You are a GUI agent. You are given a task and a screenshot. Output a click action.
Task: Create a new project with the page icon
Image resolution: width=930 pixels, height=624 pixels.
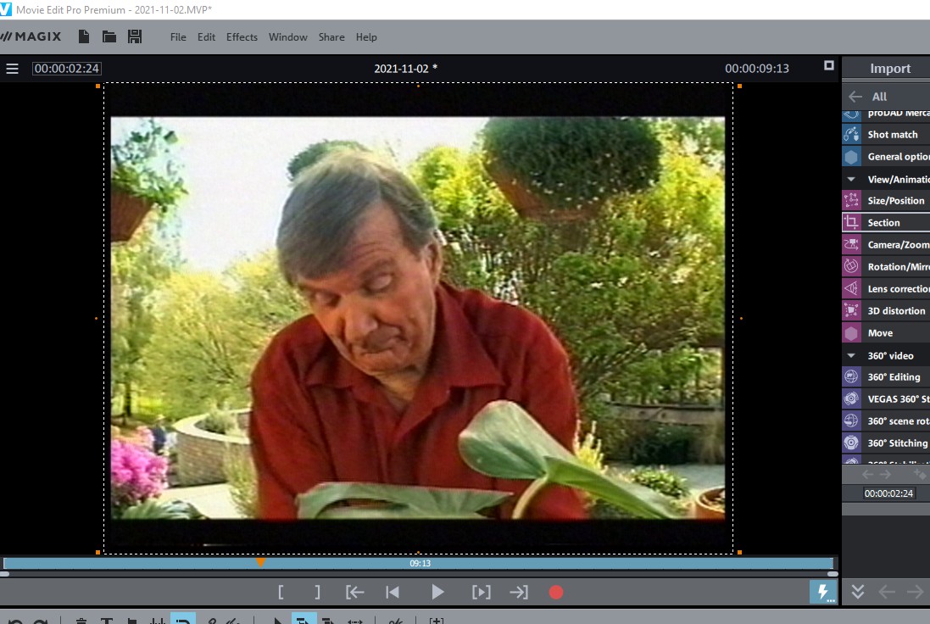84,36
